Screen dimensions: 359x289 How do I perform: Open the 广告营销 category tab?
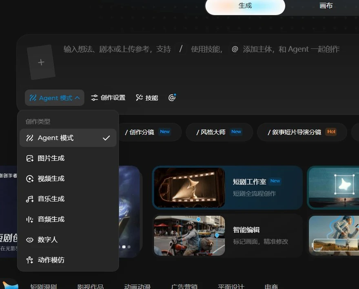[x=184, y=287]
